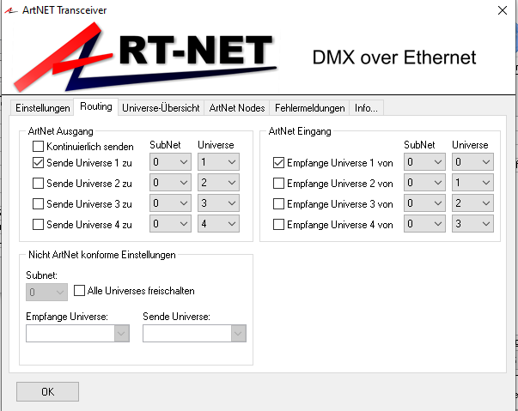Open the non-ArtNet Subnet dropdown

46,292
